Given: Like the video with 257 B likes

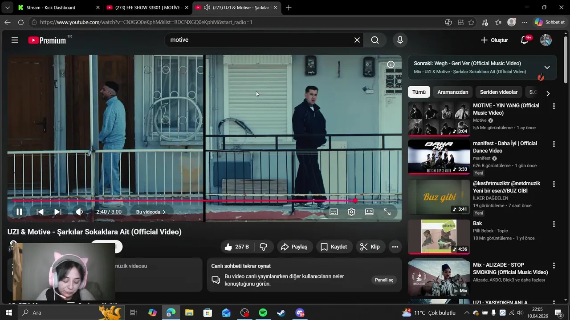Looking at the screenshot, I should pyautogui.click(x=237, y=247).
